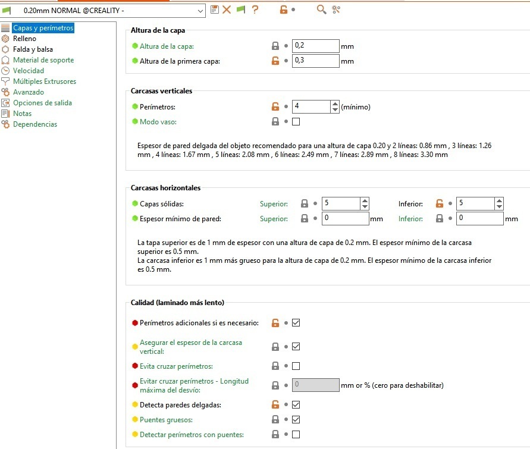Click lock icon for Capas sólidas Superior
Screen dimensions: 530x449
pos(304,204)
